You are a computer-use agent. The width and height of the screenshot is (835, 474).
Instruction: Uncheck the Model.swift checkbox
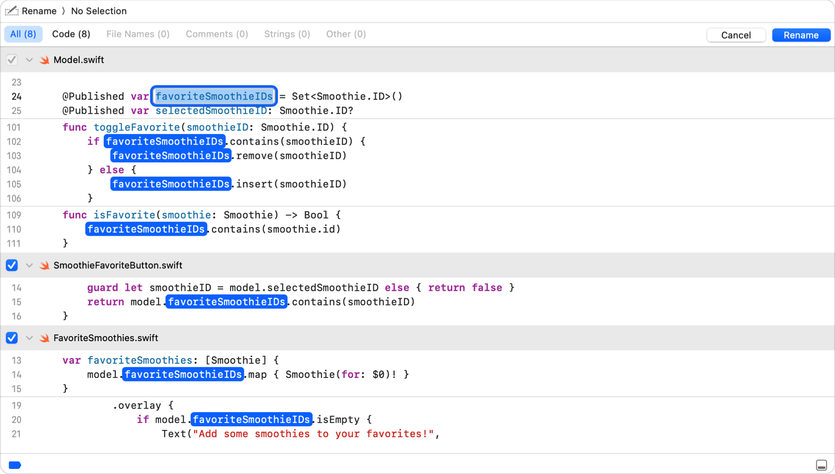pos(12,60)
